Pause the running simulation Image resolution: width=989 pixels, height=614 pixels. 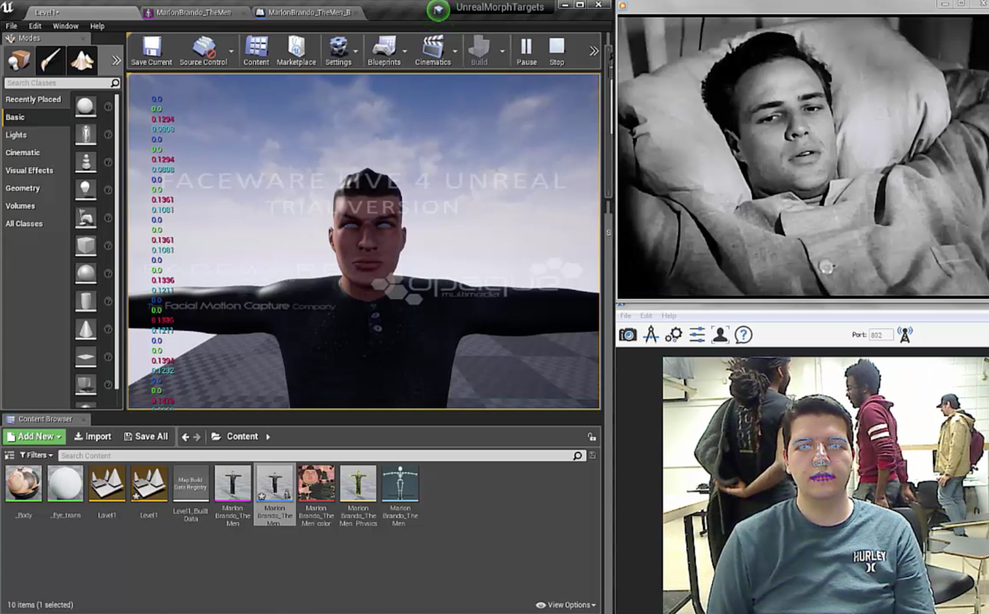(x=526, y=51)
